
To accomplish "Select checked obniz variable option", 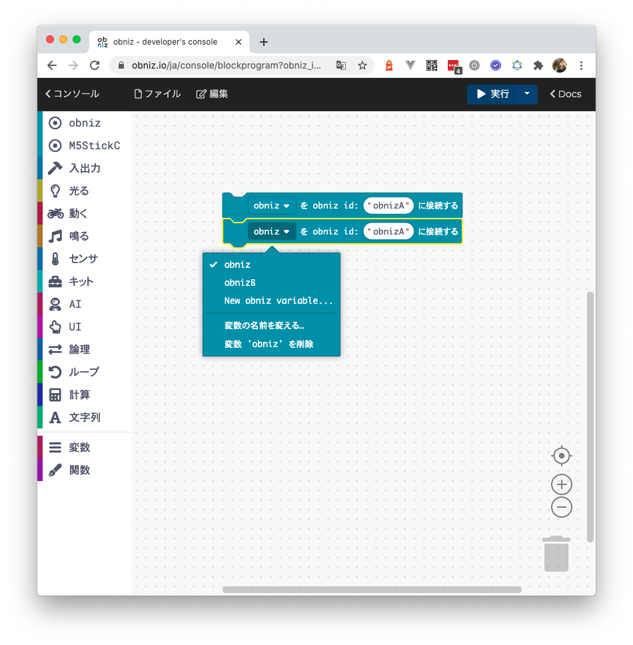I will (x=271, y=265).
